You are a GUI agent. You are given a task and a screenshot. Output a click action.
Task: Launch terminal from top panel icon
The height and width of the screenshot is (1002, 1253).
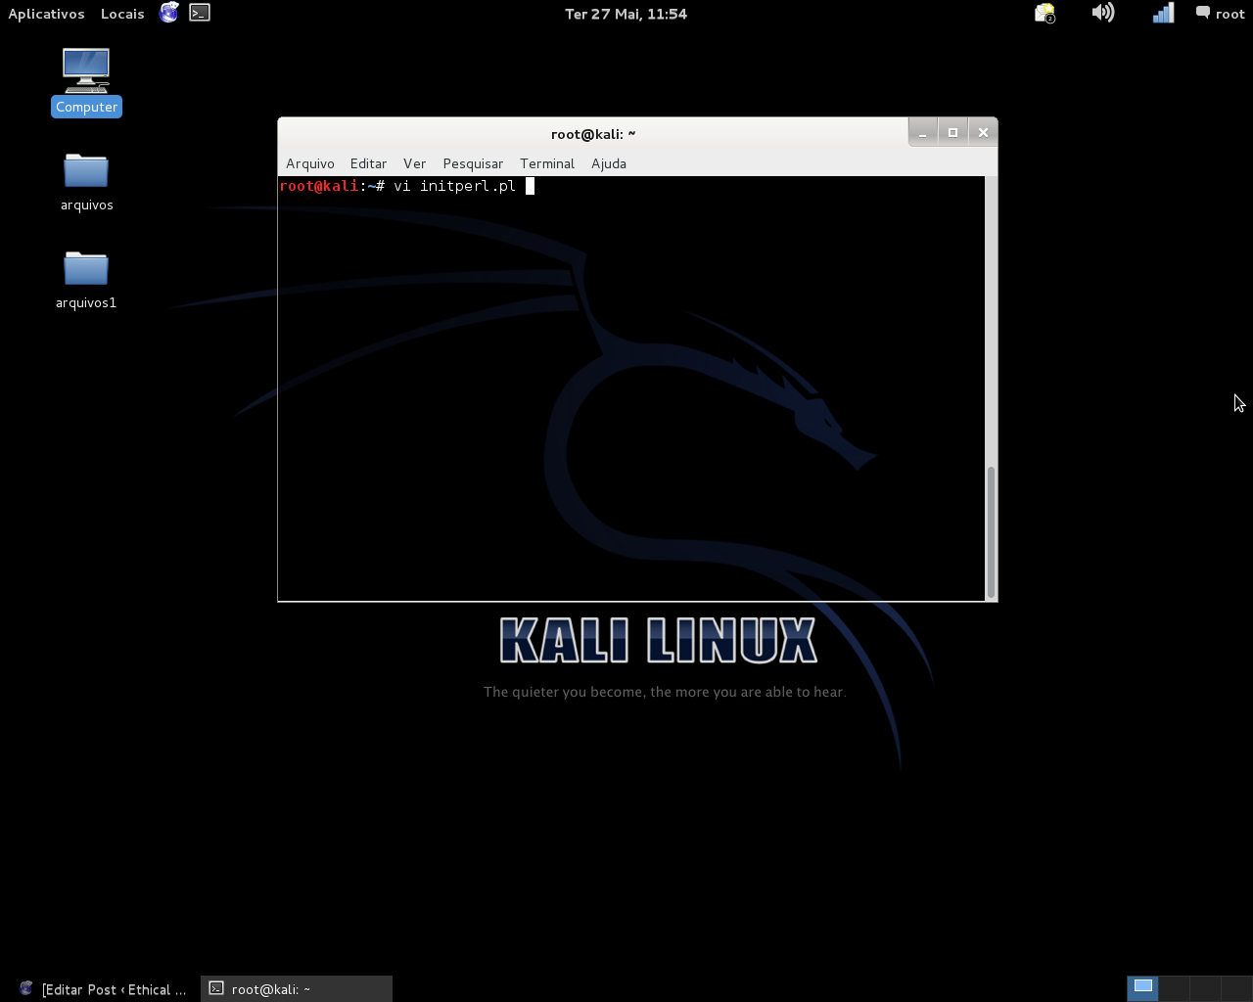[x=200, y=13]
